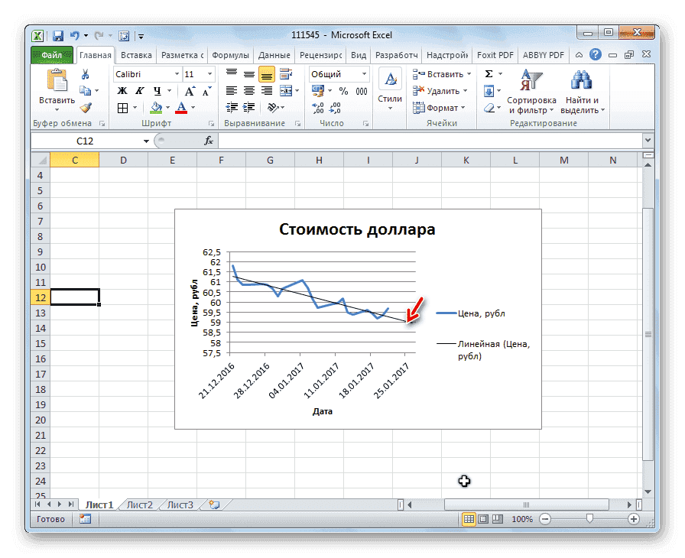Open the Формулы ribbon tab
Image resolution: width=685 pixels, height=558 pixels.
(x=232, y=54)
